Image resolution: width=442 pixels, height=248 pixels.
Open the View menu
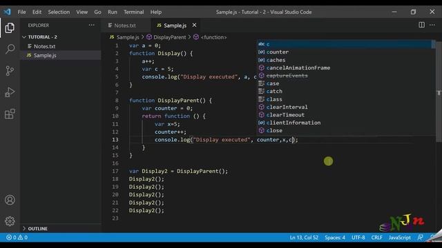coord(81,12)
